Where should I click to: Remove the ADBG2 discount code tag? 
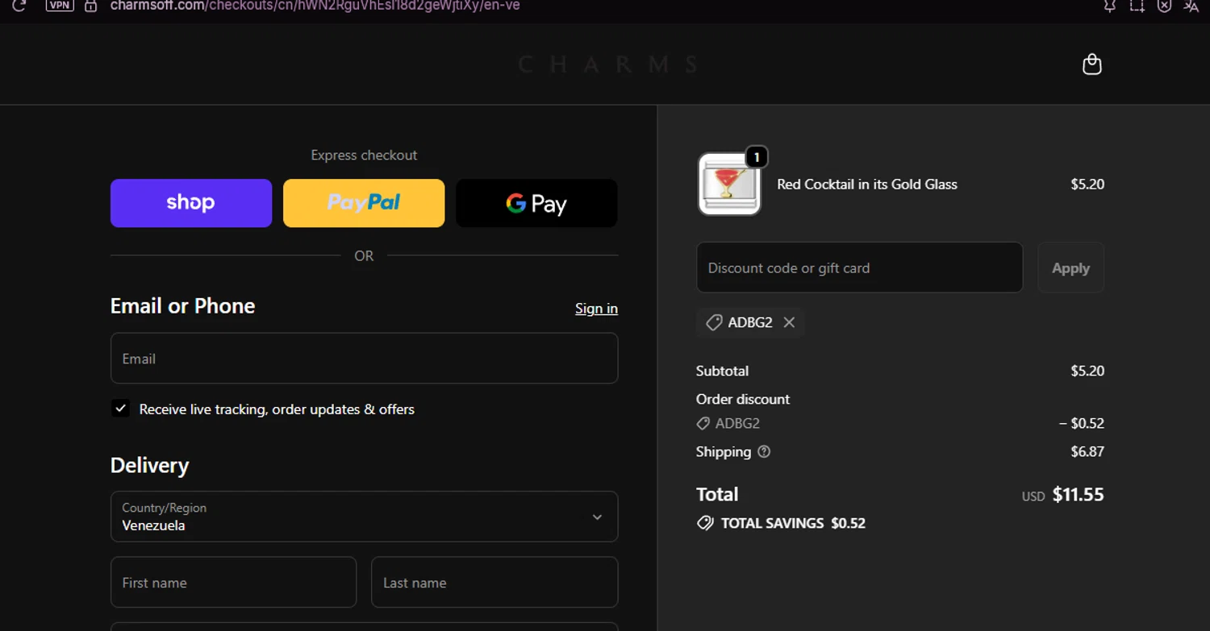click(789, 322)
